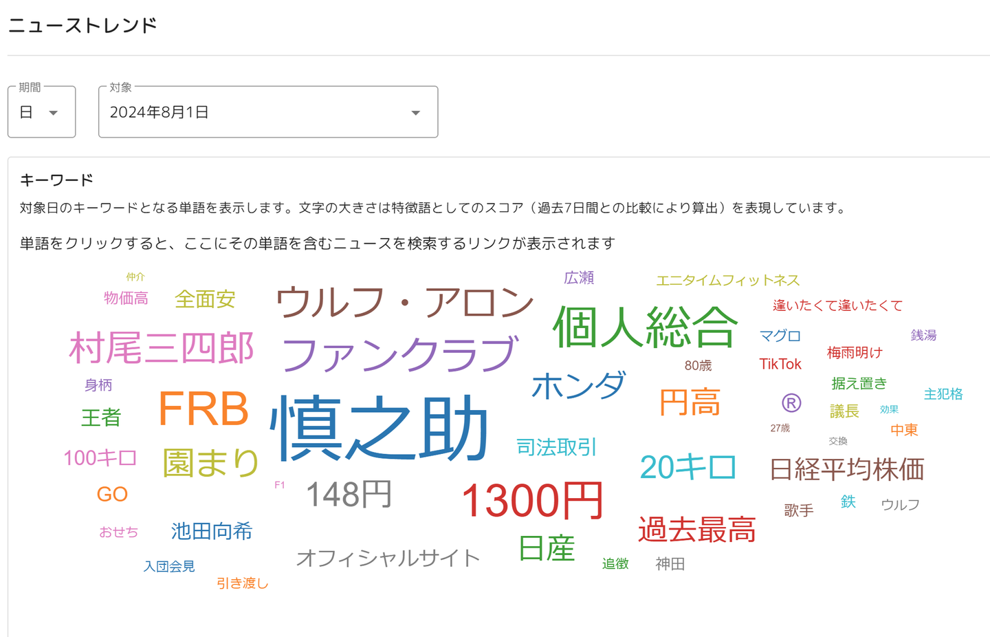Choose the keyword 司法取引
The image size is (990, 637).
[556, 447]
